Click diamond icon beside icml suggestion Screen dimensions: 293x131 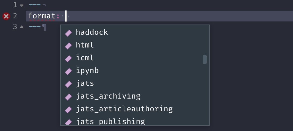pos(68,58)
